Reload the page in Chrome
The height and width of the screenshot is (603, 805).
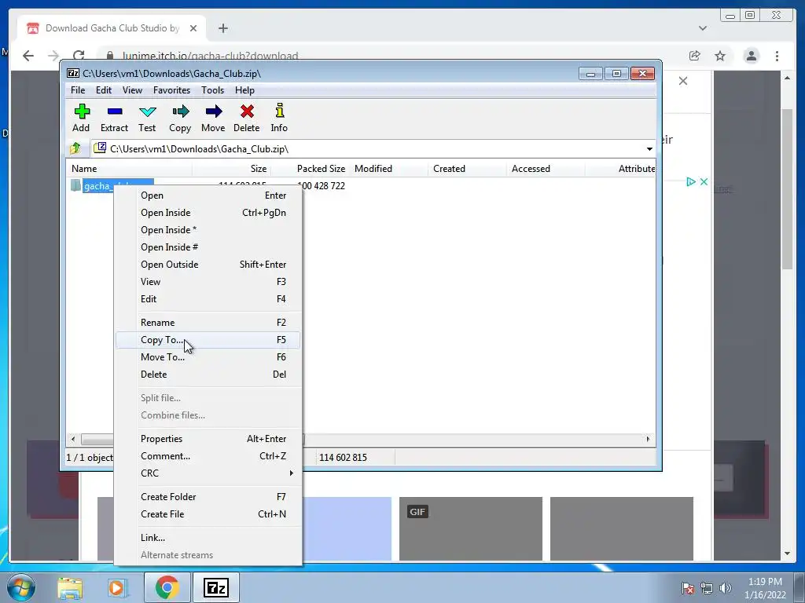[x=79, y=56]
